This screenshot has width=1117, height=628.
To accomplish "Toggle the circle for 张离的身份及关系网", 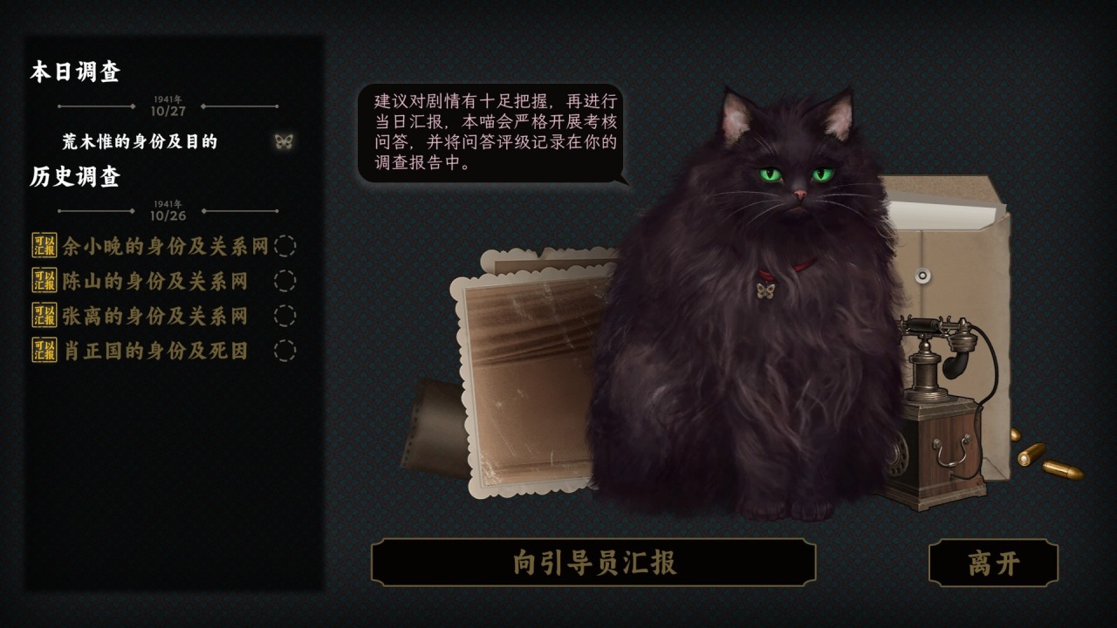I will 284,316.
